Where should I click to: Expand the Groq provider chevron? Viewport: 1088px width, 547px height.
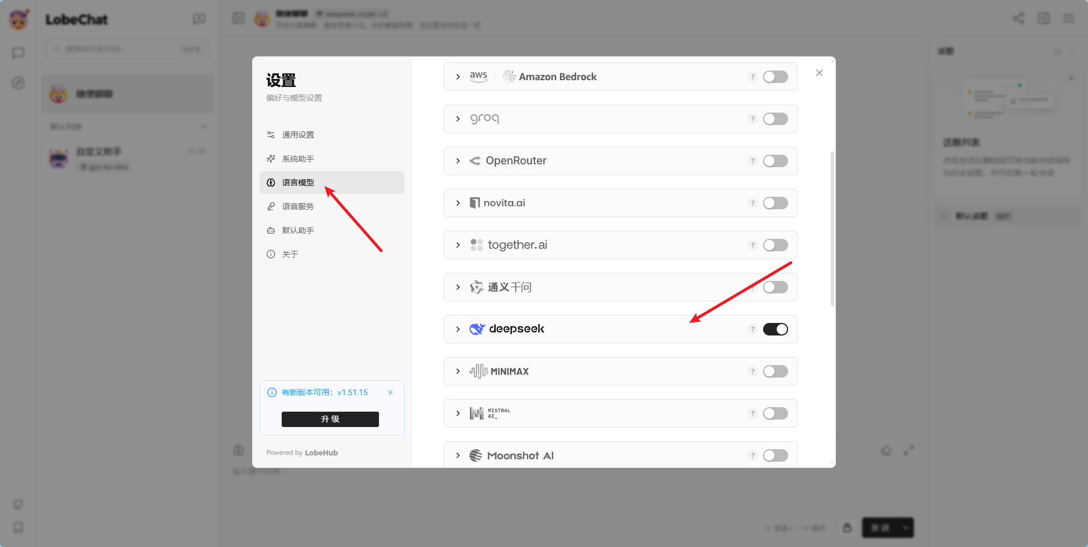[x=458, y=119]
